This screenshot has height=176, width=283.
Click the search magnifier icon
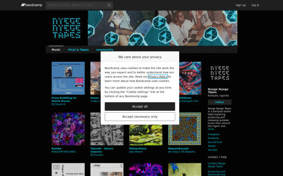tap(109, 5)
